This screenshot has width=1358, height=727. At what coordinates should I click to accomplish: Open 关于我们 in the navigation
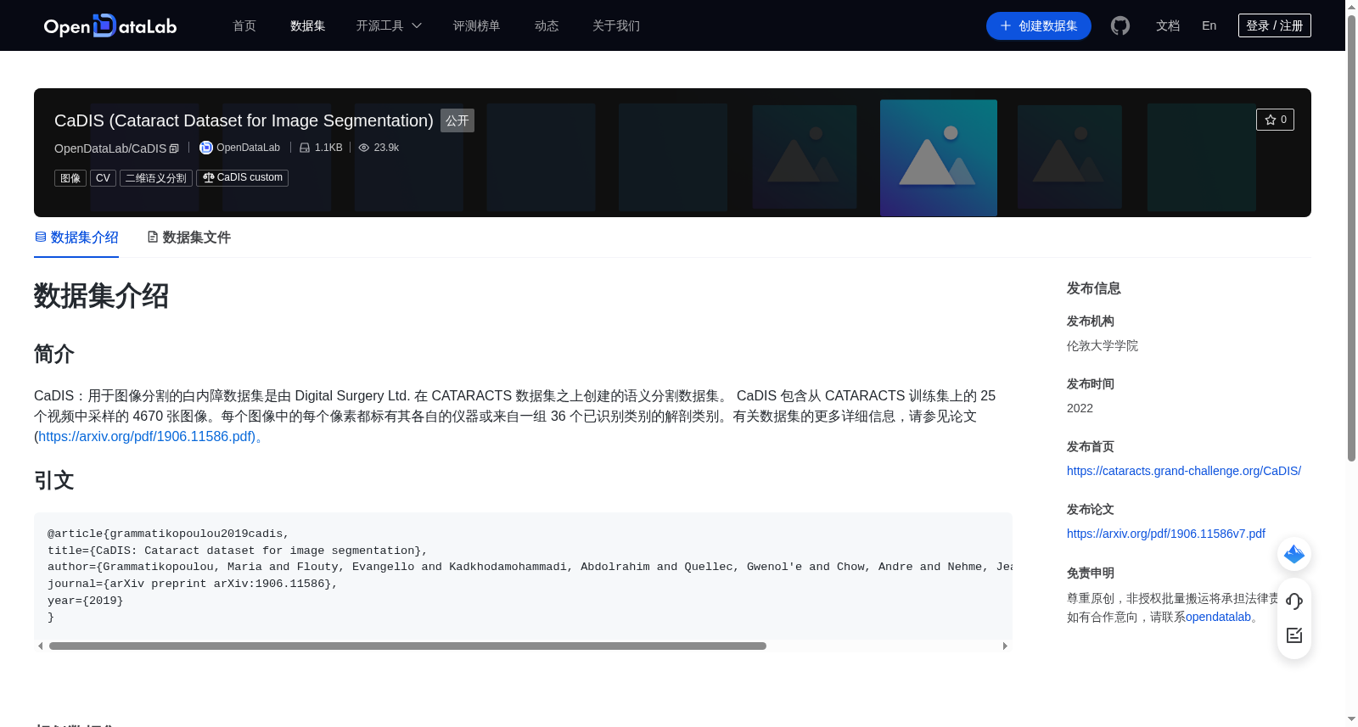pos(616,26)
